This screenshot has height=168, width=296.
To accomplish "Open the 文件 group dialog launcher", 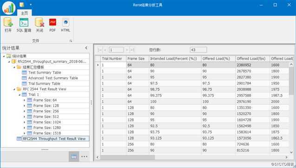I will point(71,41).
